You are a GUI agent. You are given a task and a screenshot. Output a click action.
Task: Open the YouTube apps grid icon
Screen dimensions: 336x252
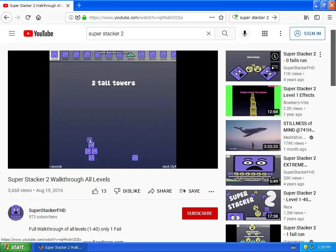pos(265,33)
